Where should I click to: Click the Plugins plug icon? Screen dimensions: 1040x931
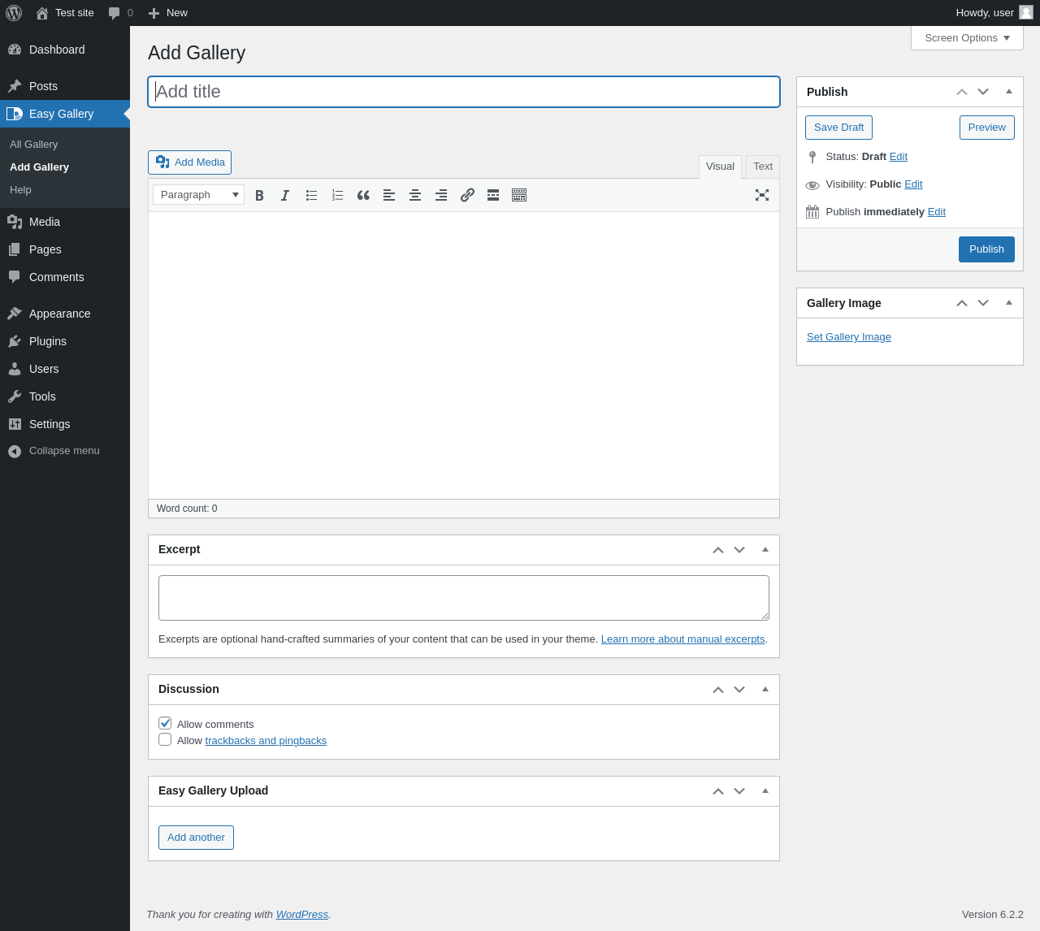pos(15,341)
